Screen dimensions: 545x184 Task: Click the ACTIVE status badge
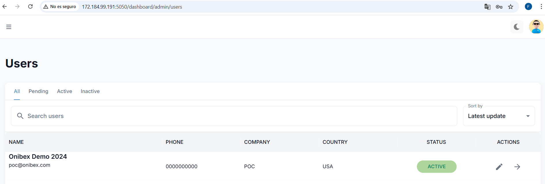[436, 167]
